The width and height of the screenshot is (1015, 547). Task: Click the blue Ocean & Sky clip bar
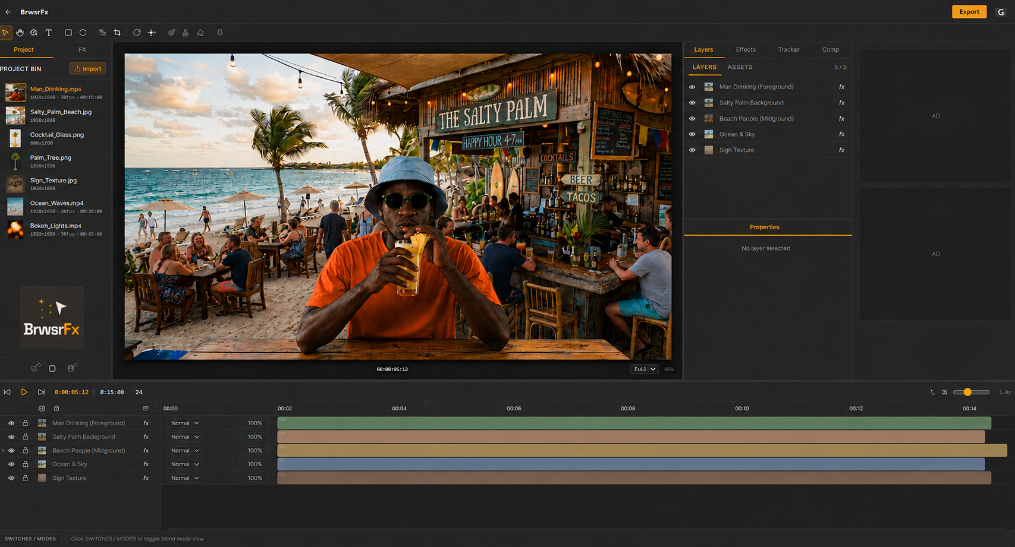point(631,464)
